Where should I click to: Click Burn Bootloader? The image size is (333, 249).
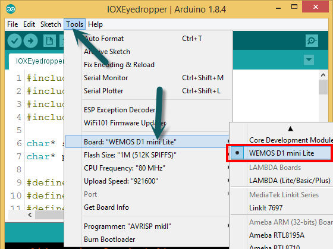click(x=147, y=239)
